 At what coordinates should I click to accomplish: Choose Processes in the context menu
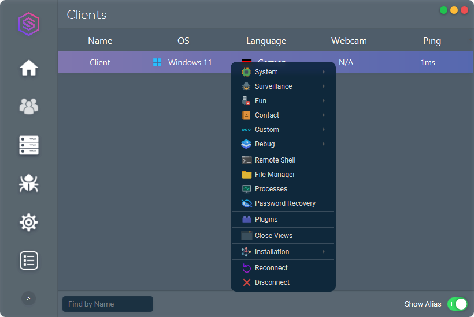(283, 189)
